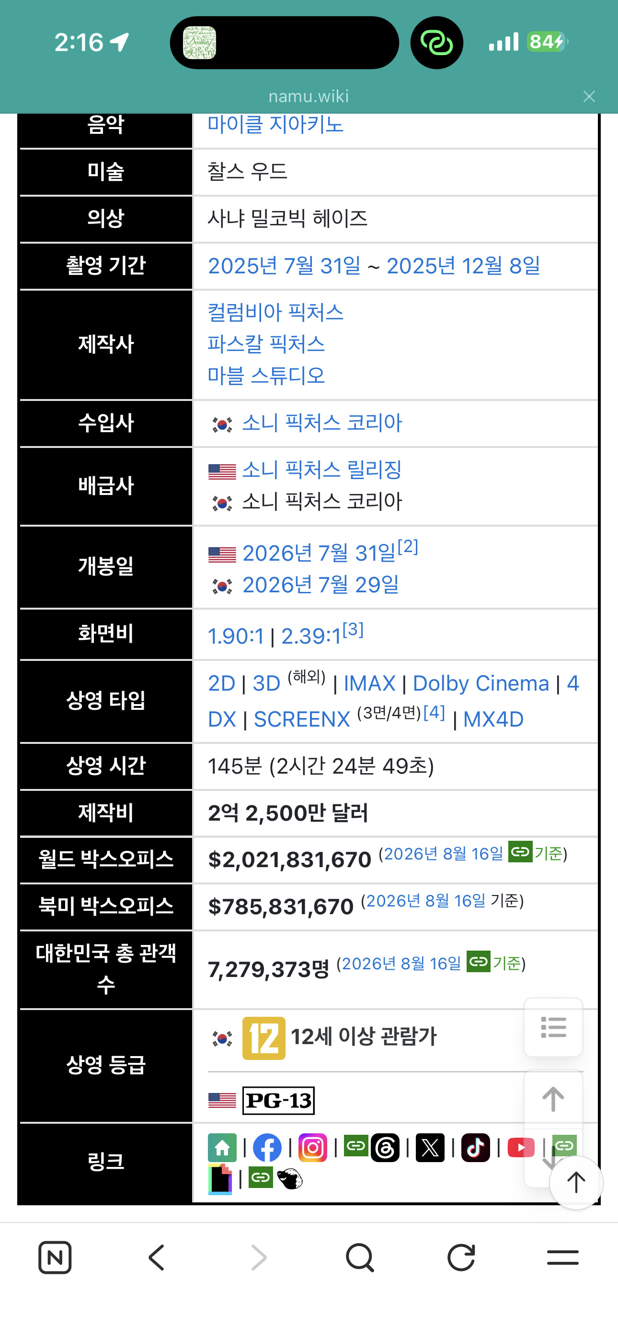Open the GIPHY icon link

coord(220,1179)
